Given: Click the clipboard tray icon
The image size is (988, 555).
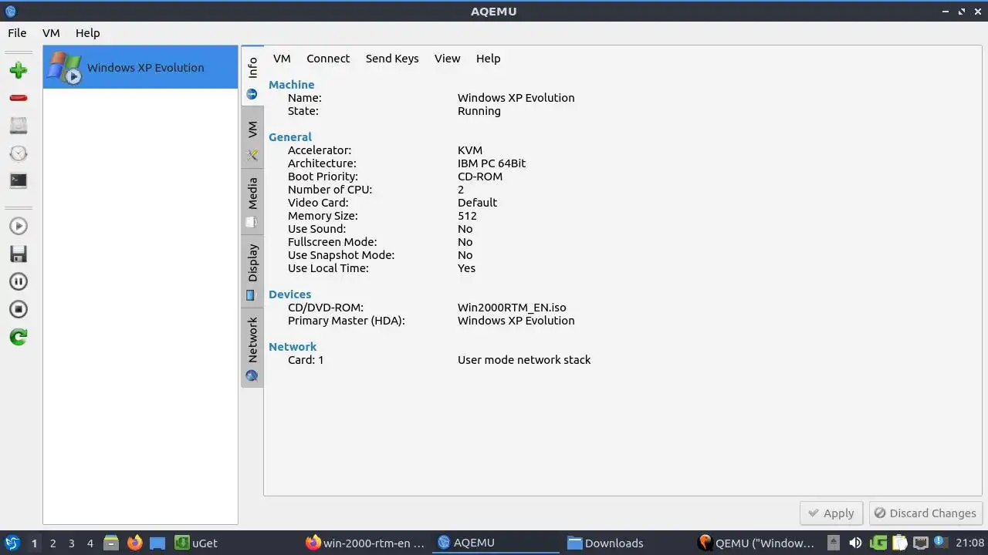Looking at the screenshot, I should [900, 543].
